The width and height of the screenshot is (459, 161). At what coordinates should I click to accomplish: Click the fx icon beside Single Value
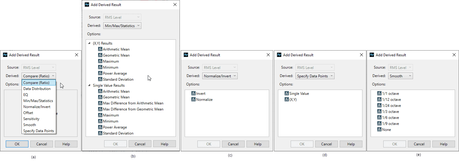(287, 94)
